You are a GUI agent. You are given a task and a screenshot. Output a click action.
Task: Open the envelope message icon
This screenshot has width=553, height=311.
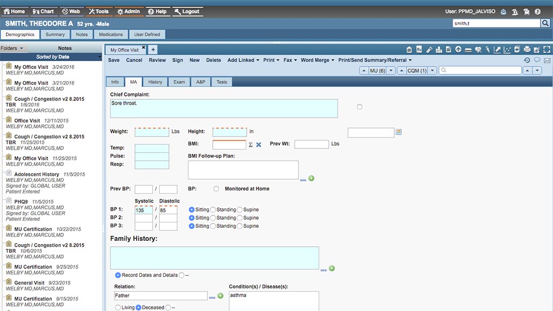point(547,60)
